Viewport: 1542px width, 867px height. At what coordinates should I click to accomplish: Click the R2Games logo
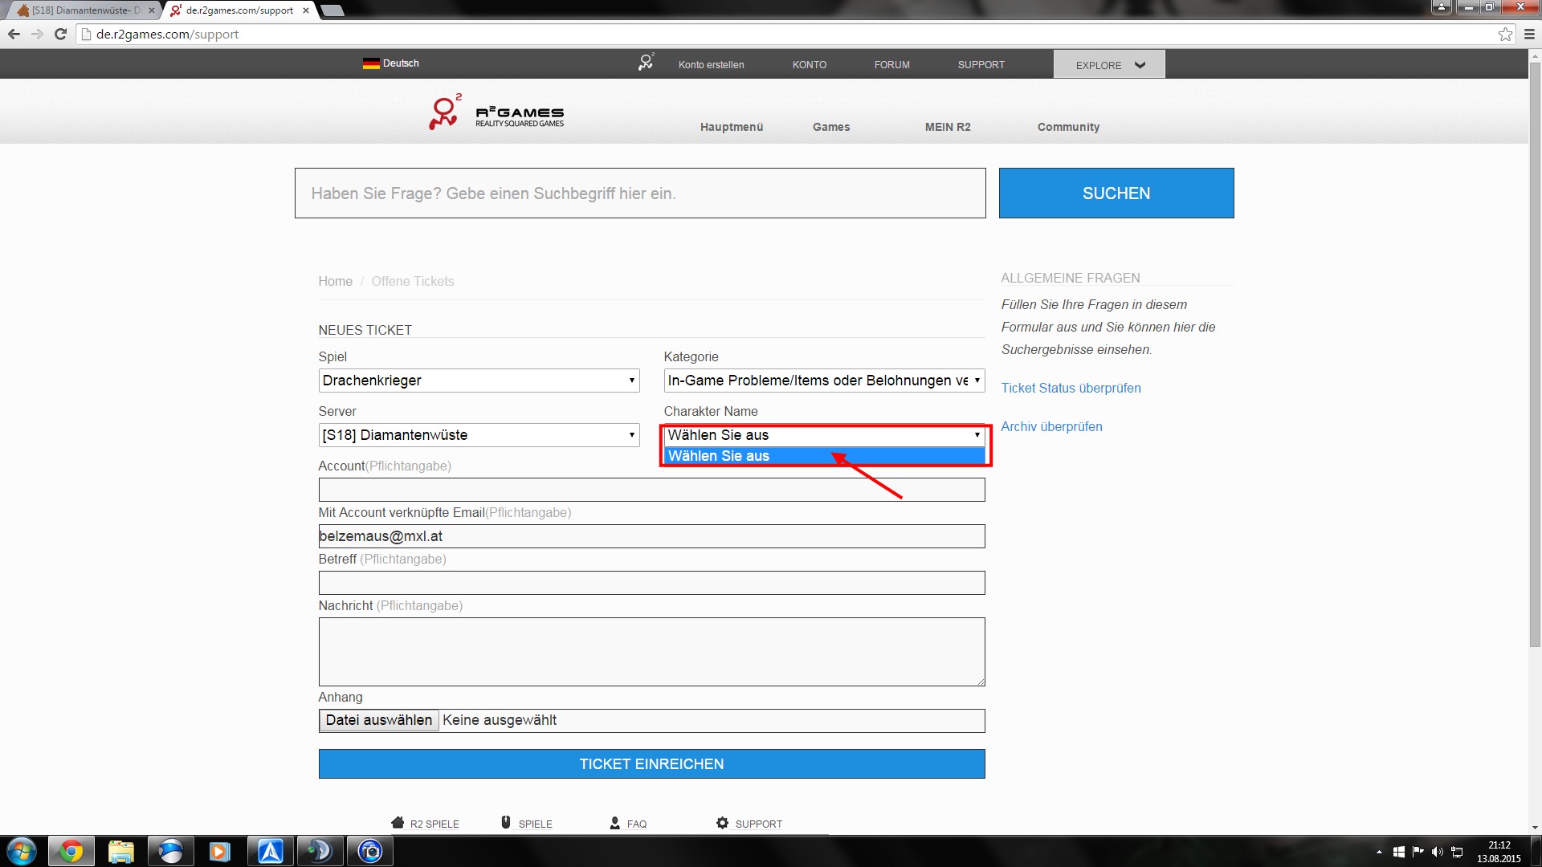(x=496, y=113)
